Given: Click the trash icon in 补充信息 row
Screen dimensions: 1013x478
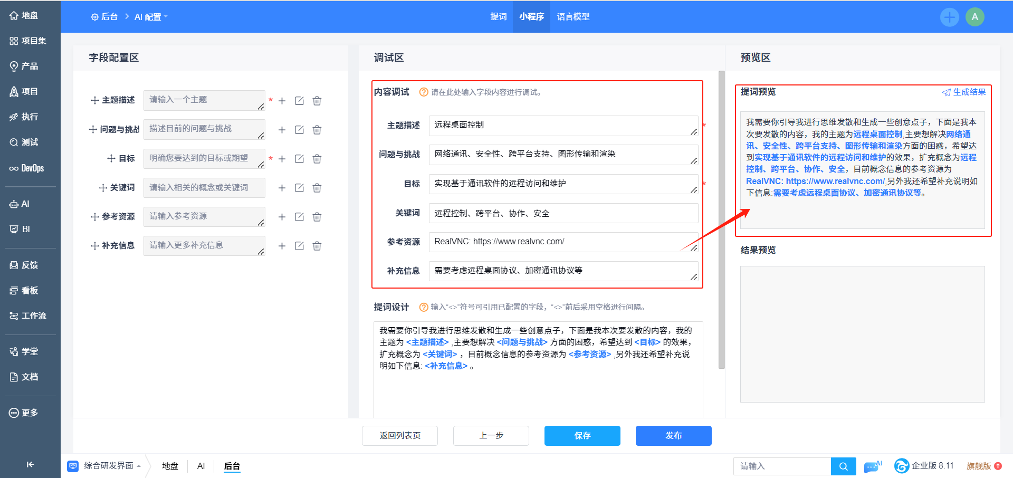Looking at the screenshot, I should point(317,246).
